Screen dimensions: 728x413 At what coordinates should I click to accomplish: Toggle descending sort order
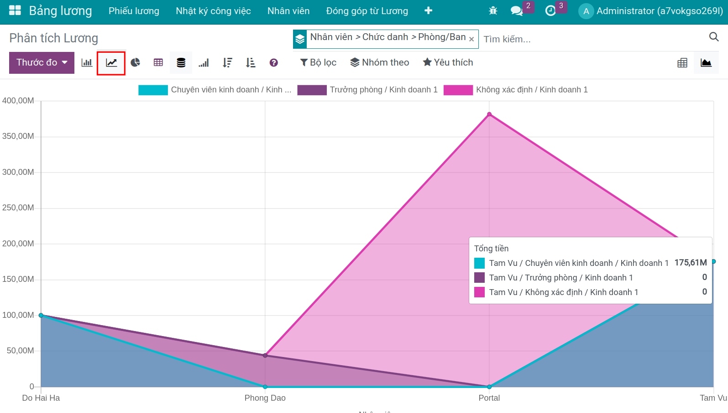(x=227, y=63)
